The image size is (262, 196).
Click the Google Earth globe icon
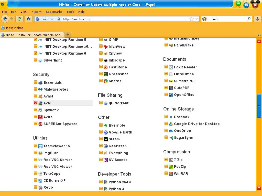click(105, 132)
